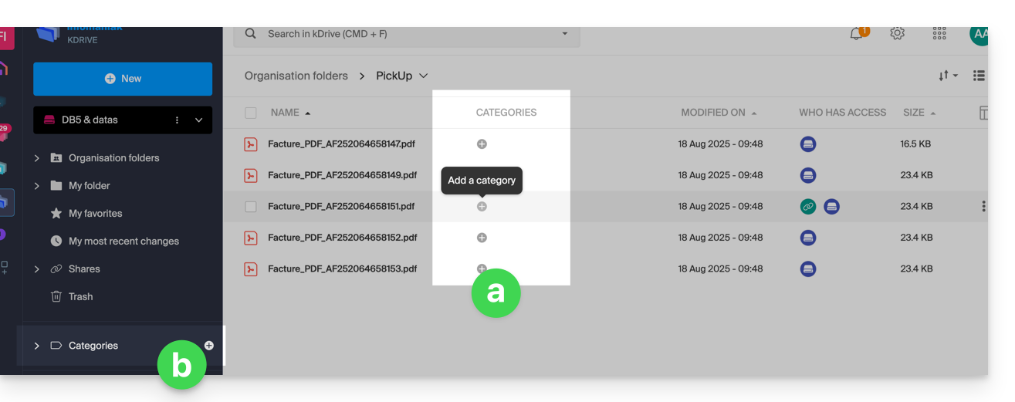Sort by Size column header
This screenshot has width=1015, height=402.
[x=919, y=113]
